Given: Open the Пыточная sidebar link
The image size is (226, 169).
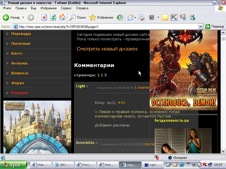Looking at the screenshot, I should pos(21,44).
